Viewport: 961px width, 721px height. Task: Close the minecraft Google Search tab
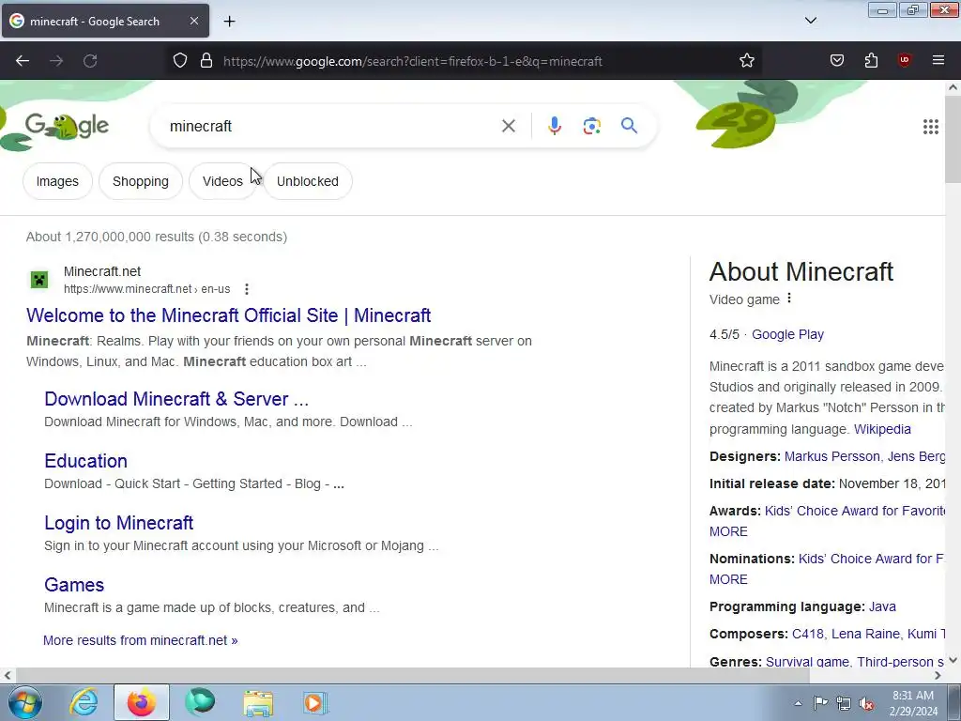(193, 21)
